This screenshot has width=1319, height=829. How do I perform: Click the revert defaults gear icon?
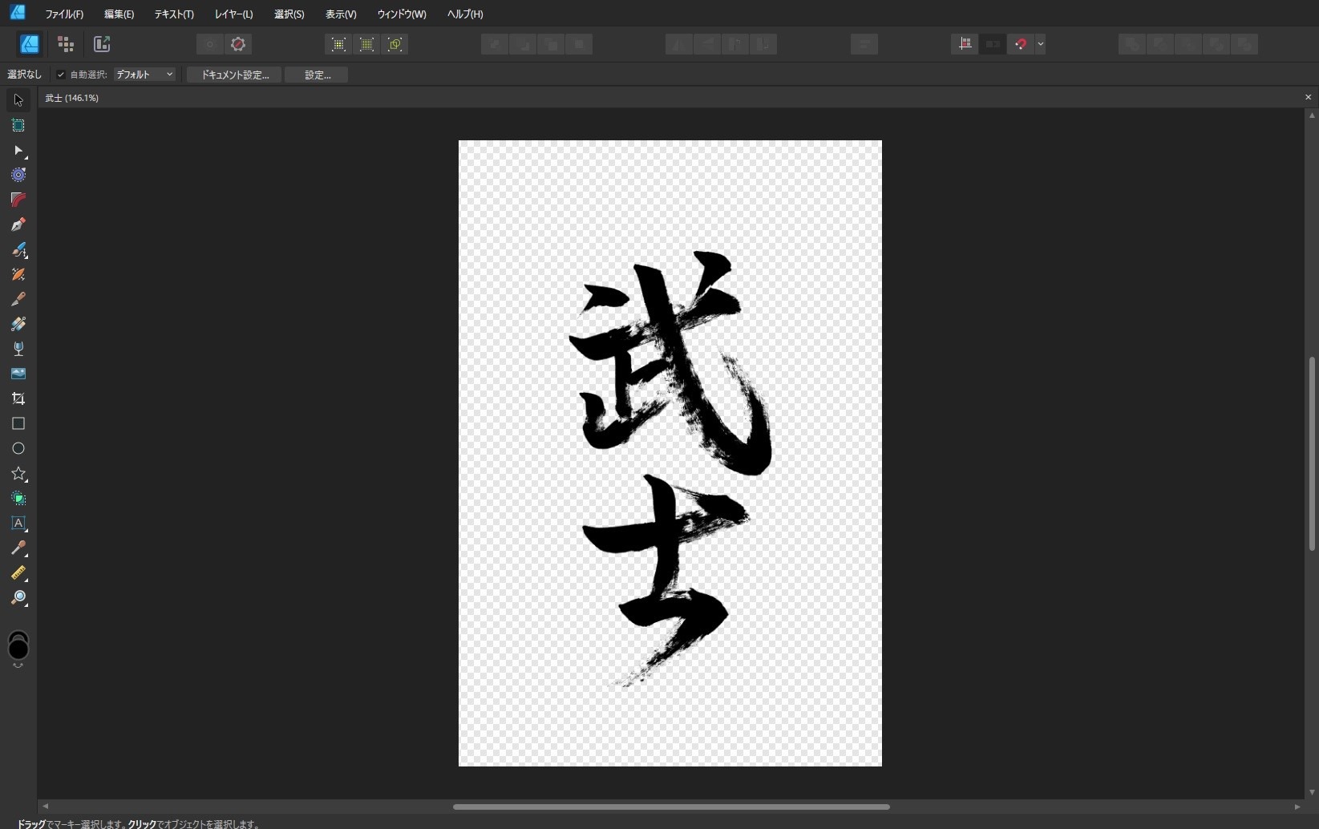pos(238,44)
